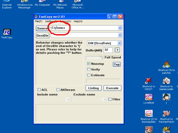Image resolution: width=178 pixels, height=133 pixels.
Task: Open Shortcut to PatcherPatch icon
Action: click(x=166, y=117)
